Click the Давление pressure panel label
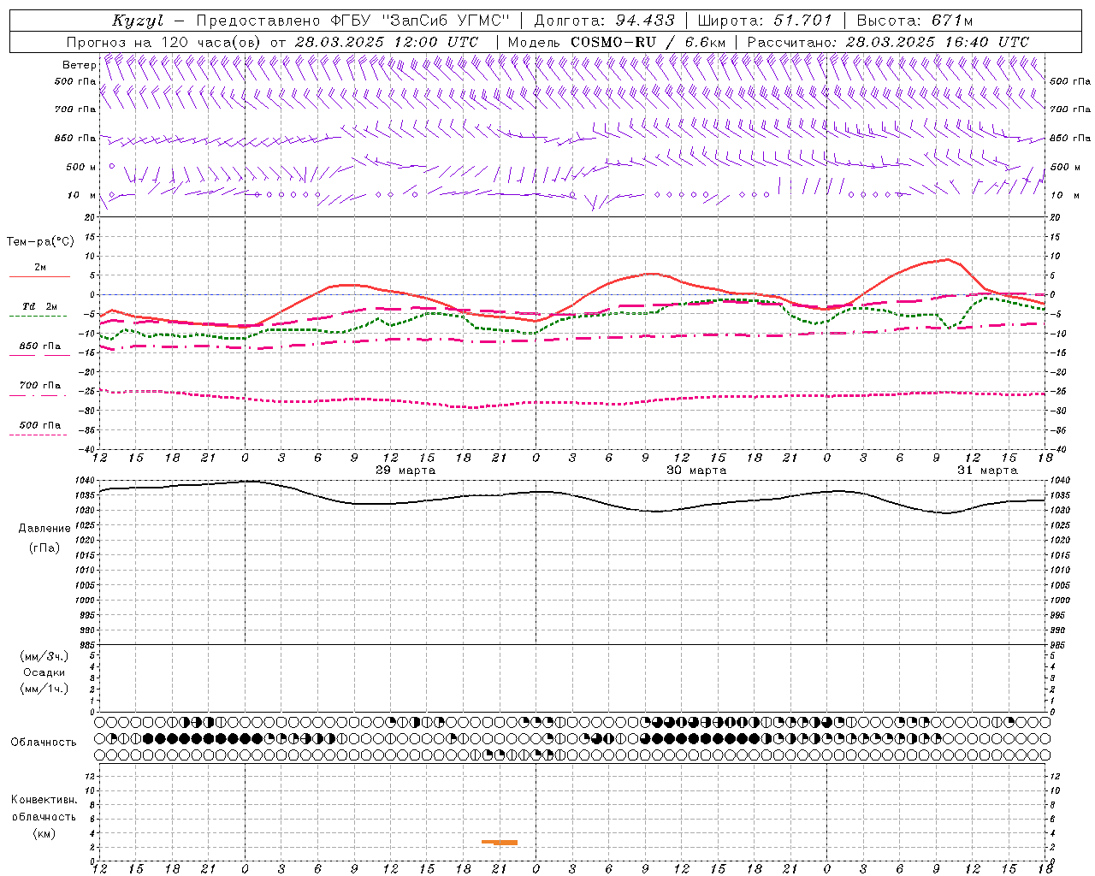 pyautogui.click(x=44, y=528)
